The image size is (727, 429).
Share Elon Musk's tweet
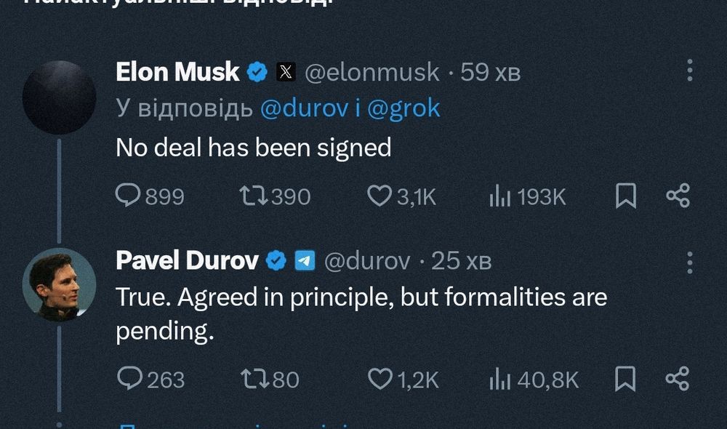[x=678, y=196]
